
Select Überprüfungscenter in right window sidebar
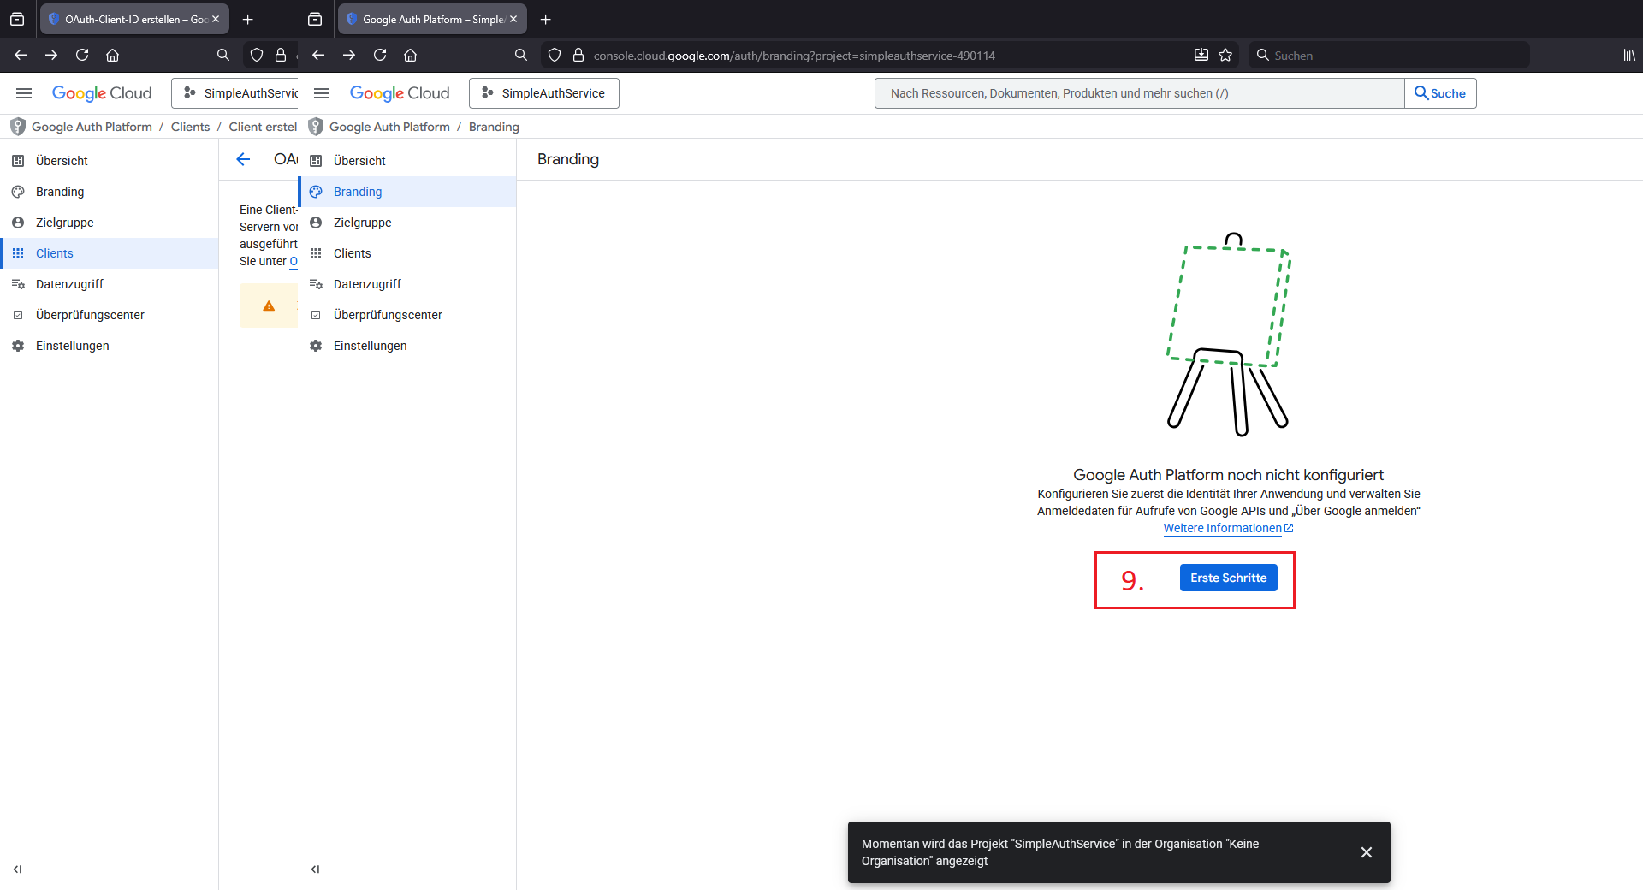point(407,315)
